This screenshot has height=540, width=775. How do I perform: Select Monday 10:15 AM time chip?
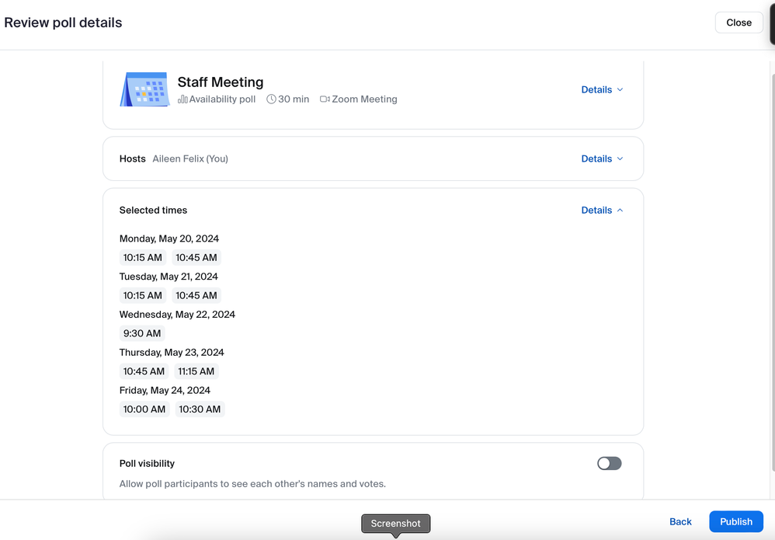[x=143, y=258]
